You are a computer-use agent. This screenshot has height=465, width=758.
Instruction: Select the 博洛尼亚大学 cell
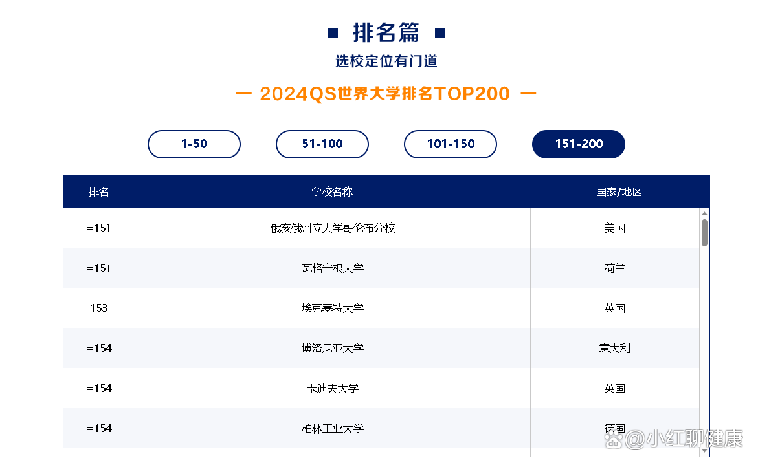tap(333, 348)
